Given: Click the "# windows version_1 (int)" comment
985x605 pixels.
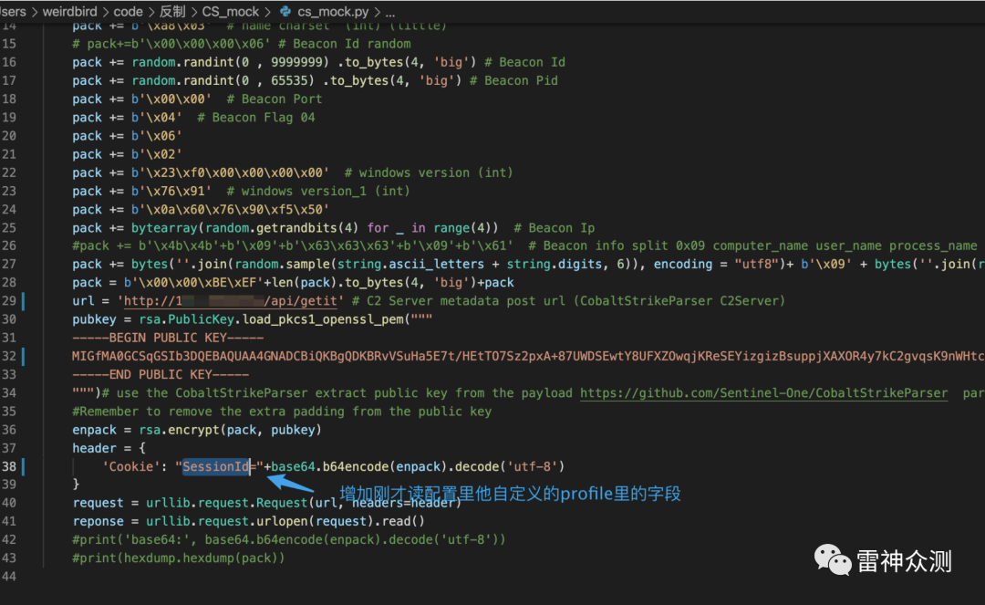Looking at the screenshot, I should 318,191.
